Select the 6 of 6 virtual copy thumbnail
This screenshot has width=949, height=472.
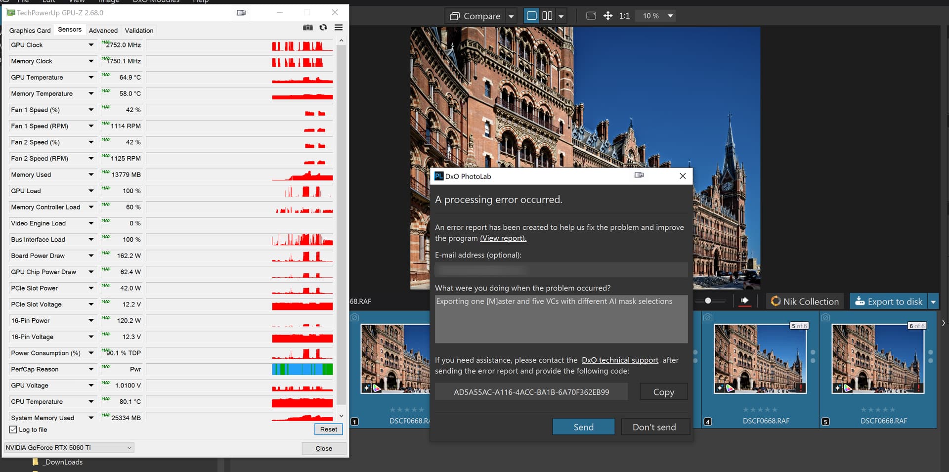pyautogui.click(x=878, y=358)
